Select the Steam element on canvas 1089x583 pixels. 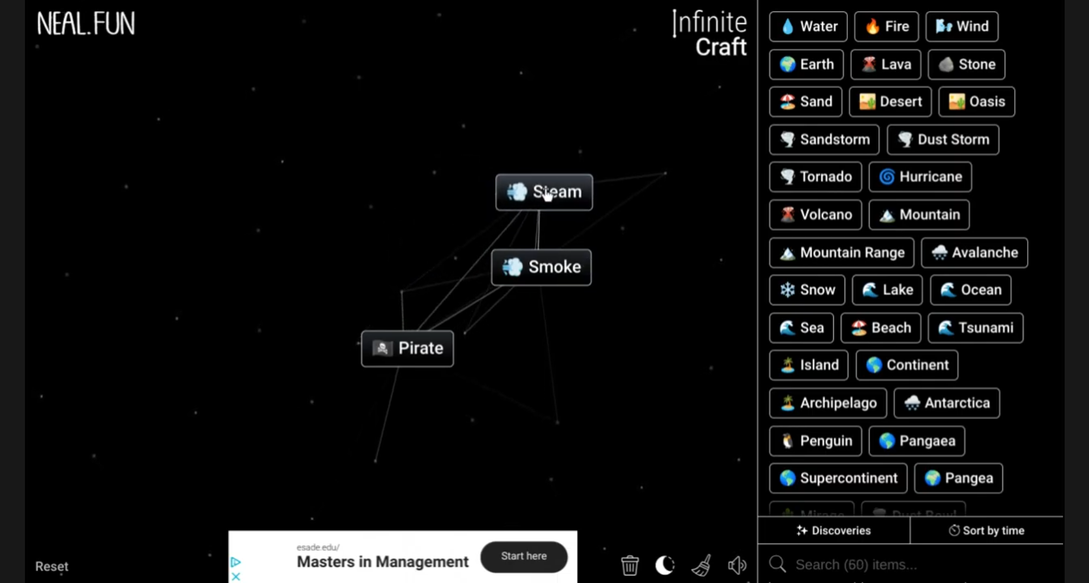(x=544, y=192)
